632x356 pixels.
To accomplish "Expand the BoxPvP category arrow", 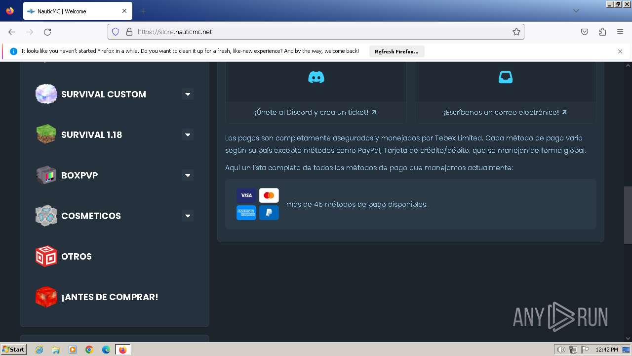I will pyautogui.click(x=188, y=175).
